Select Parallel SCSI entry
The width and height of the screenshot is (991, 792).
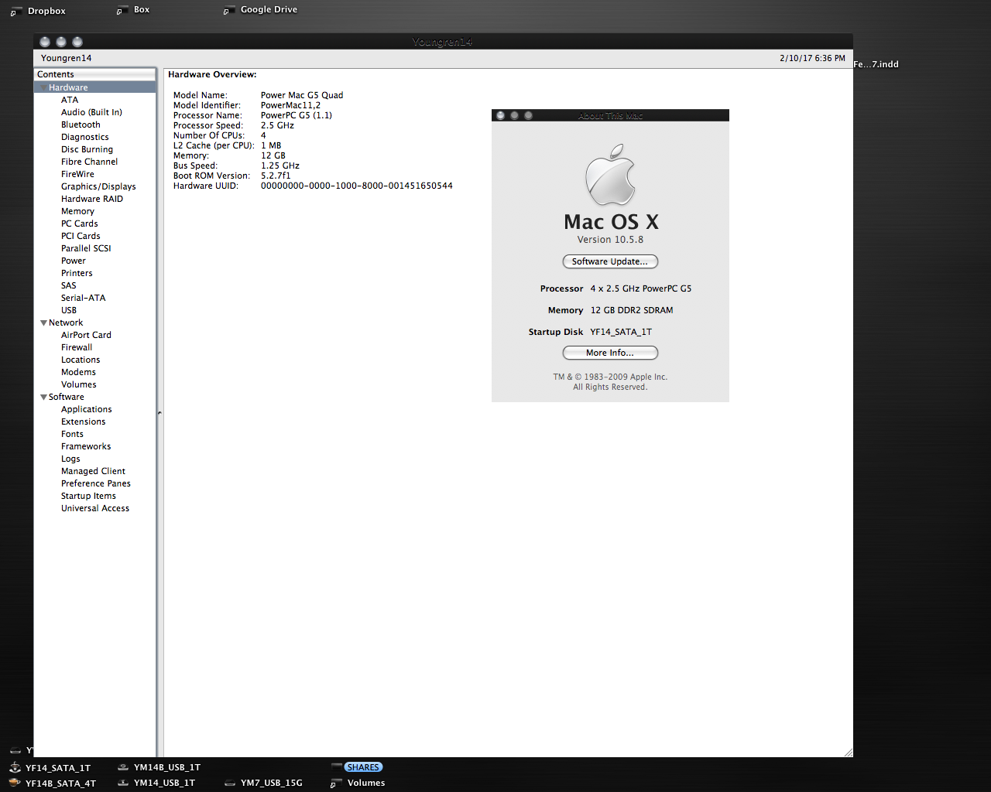click(86, 248)
